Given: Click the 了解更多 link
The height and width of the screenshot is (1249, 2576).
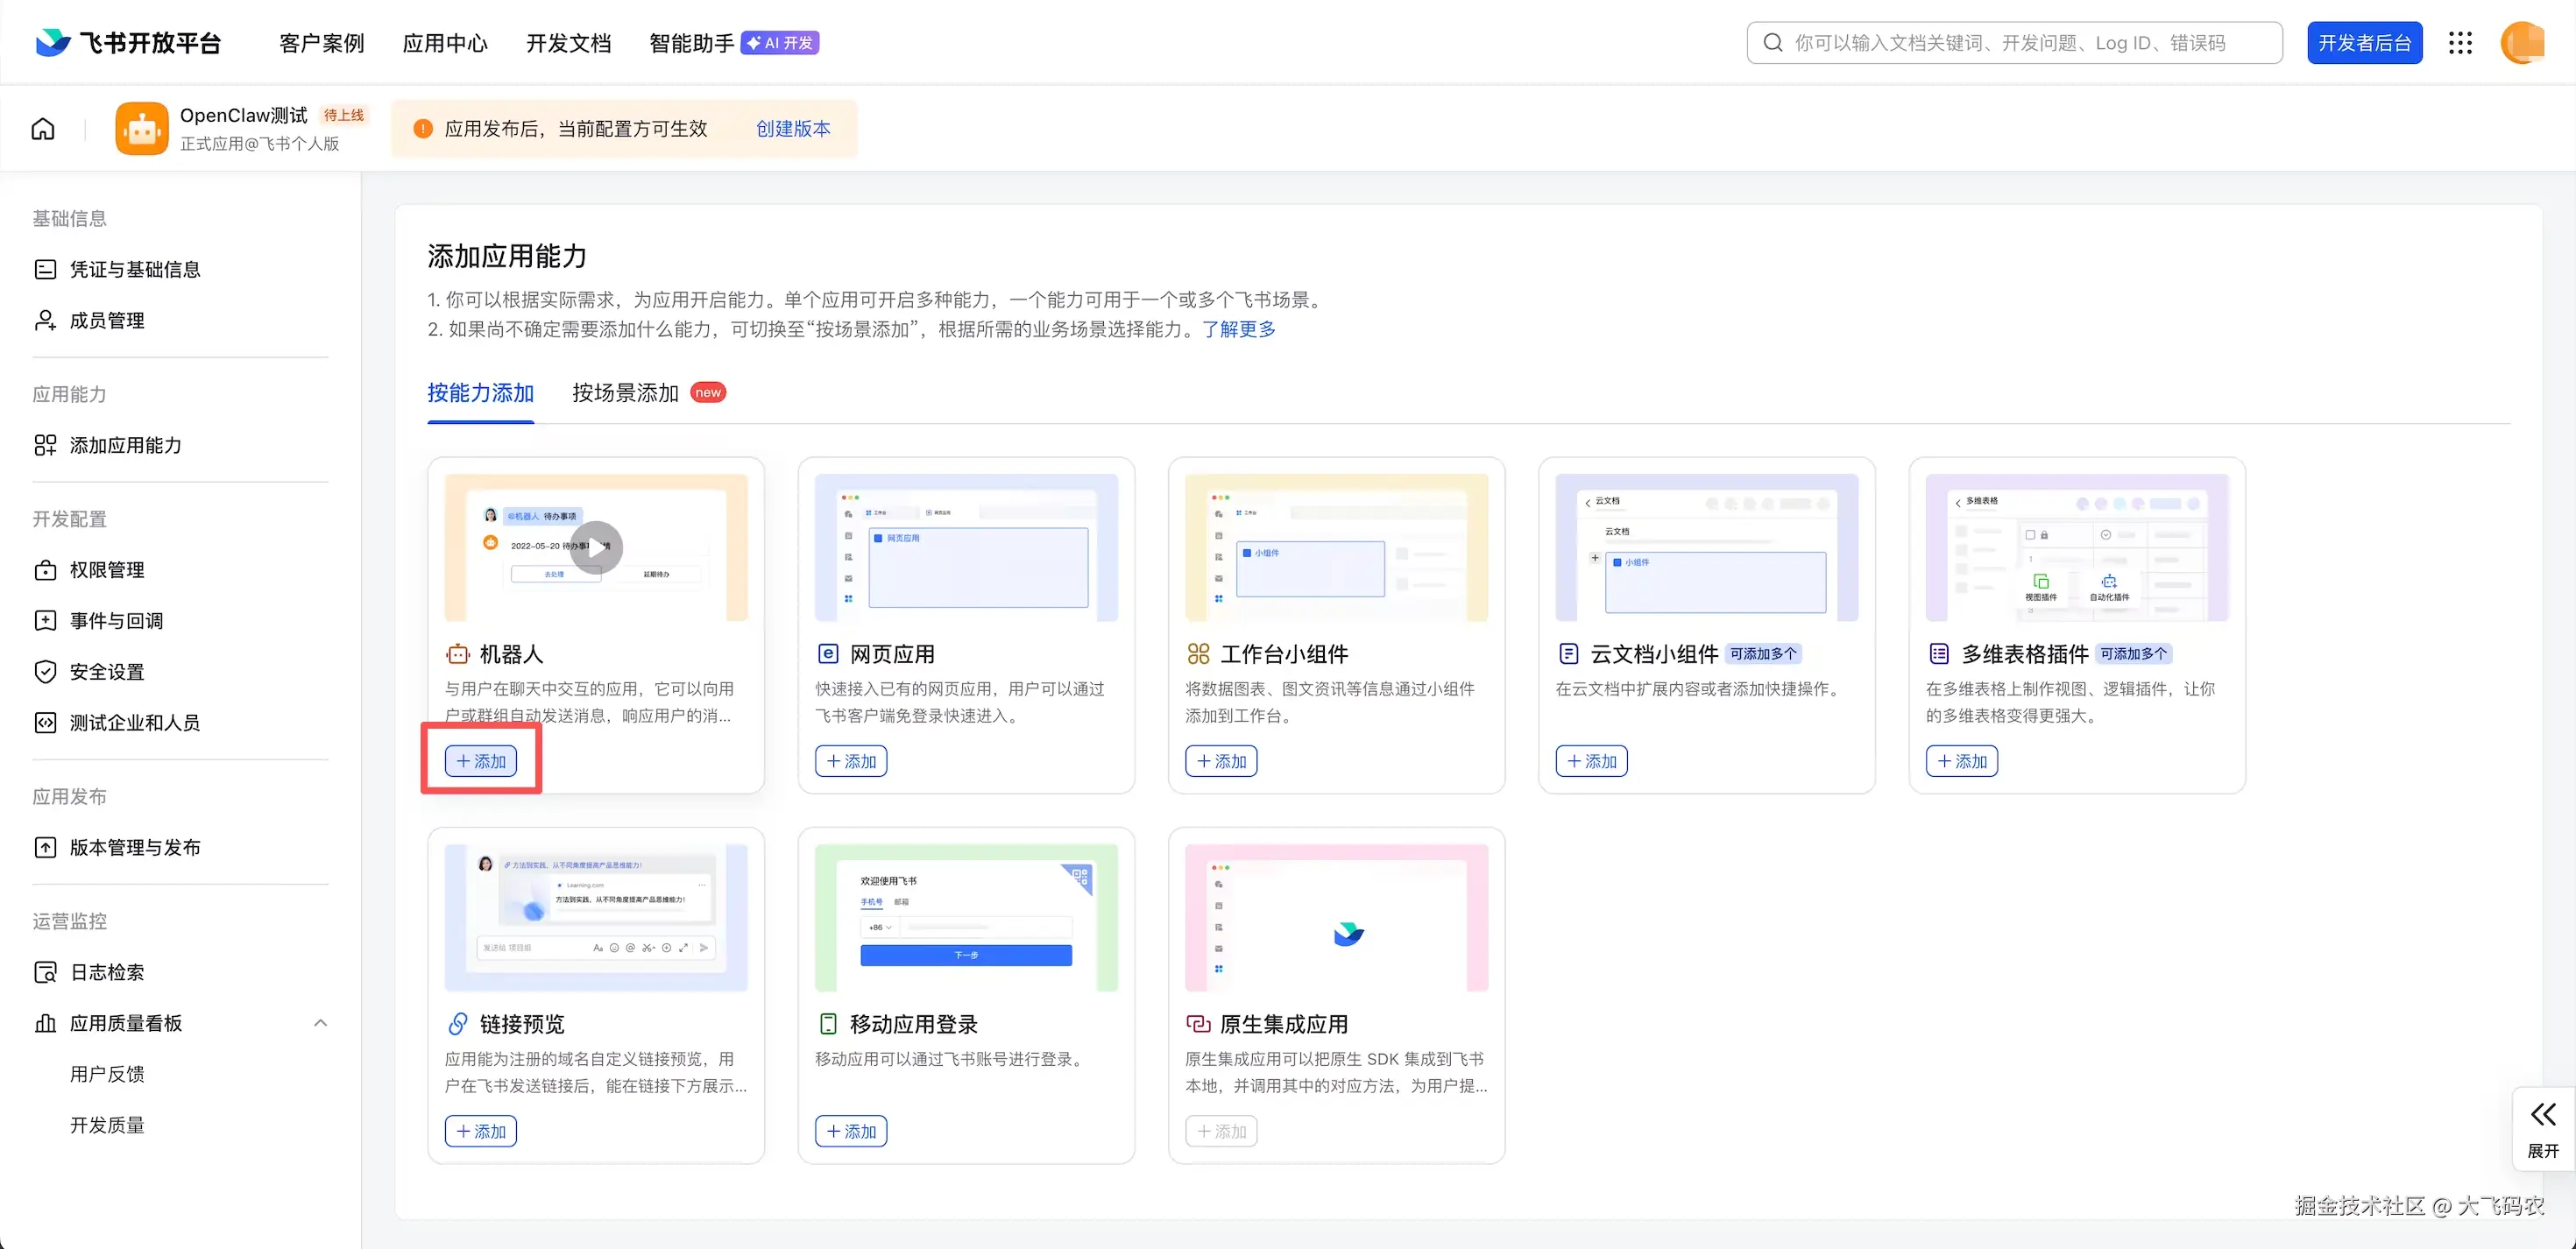Looking at the screenshot, I should click(1238, 329).
